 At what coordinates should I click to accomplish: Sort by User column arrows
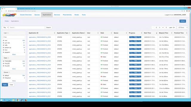(x=98, y=33)
